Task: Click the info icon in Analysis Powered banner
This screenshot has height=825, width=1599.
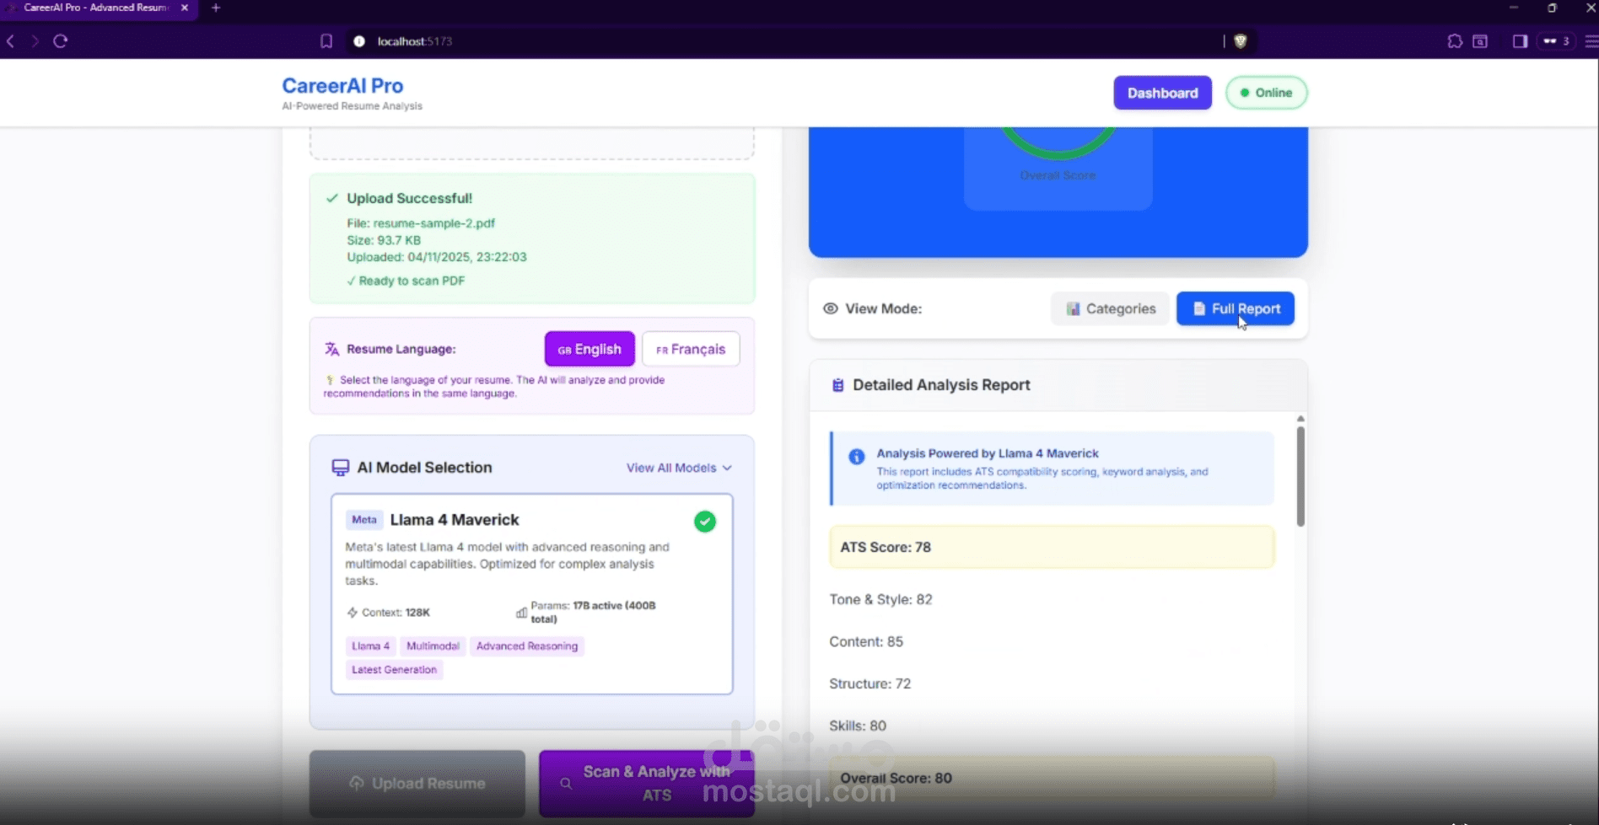Action: click(x=856, y=456)
